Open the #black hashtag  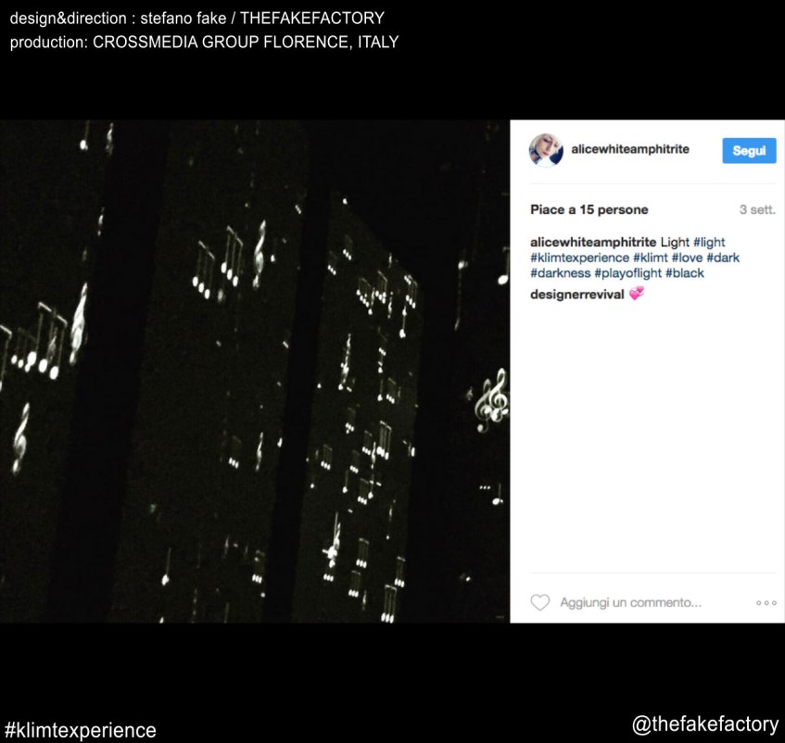[684, 273]
